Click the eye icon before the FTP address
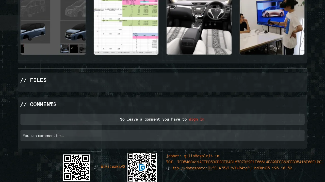The height and width of the screenshot is (182, 325). coord(168,168)
